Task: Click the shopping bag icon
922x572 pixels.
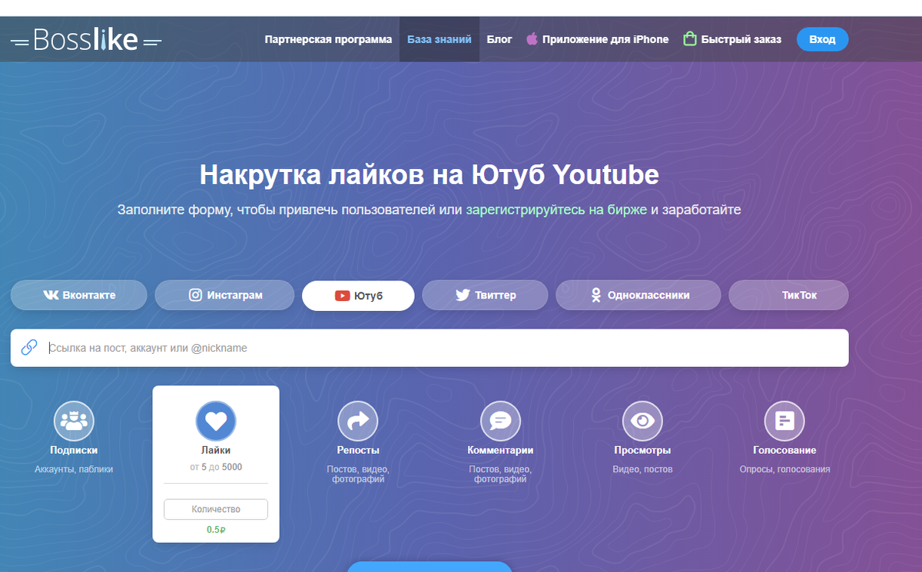Action: point(690,38)
